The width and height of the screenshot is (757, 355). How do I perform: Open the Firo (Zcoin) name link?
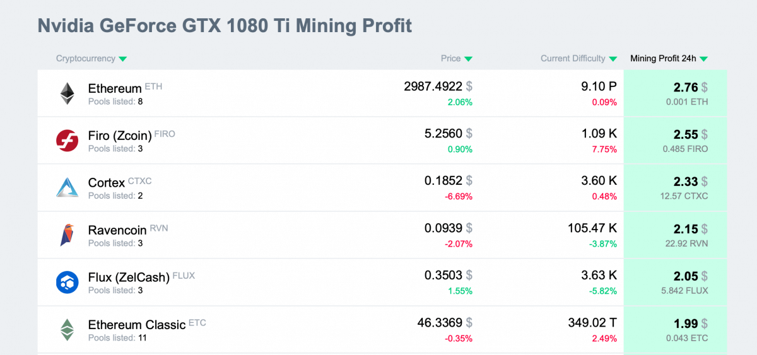coord(120,136)
